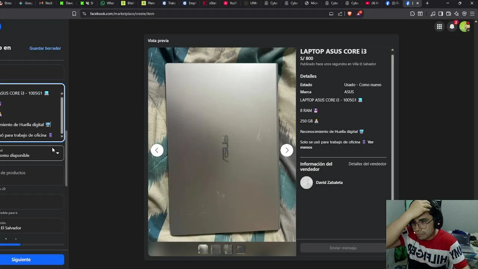Click the tab search icon in toolbar
The width and height of the screenshot is (478, 269).
pos(420,14)
